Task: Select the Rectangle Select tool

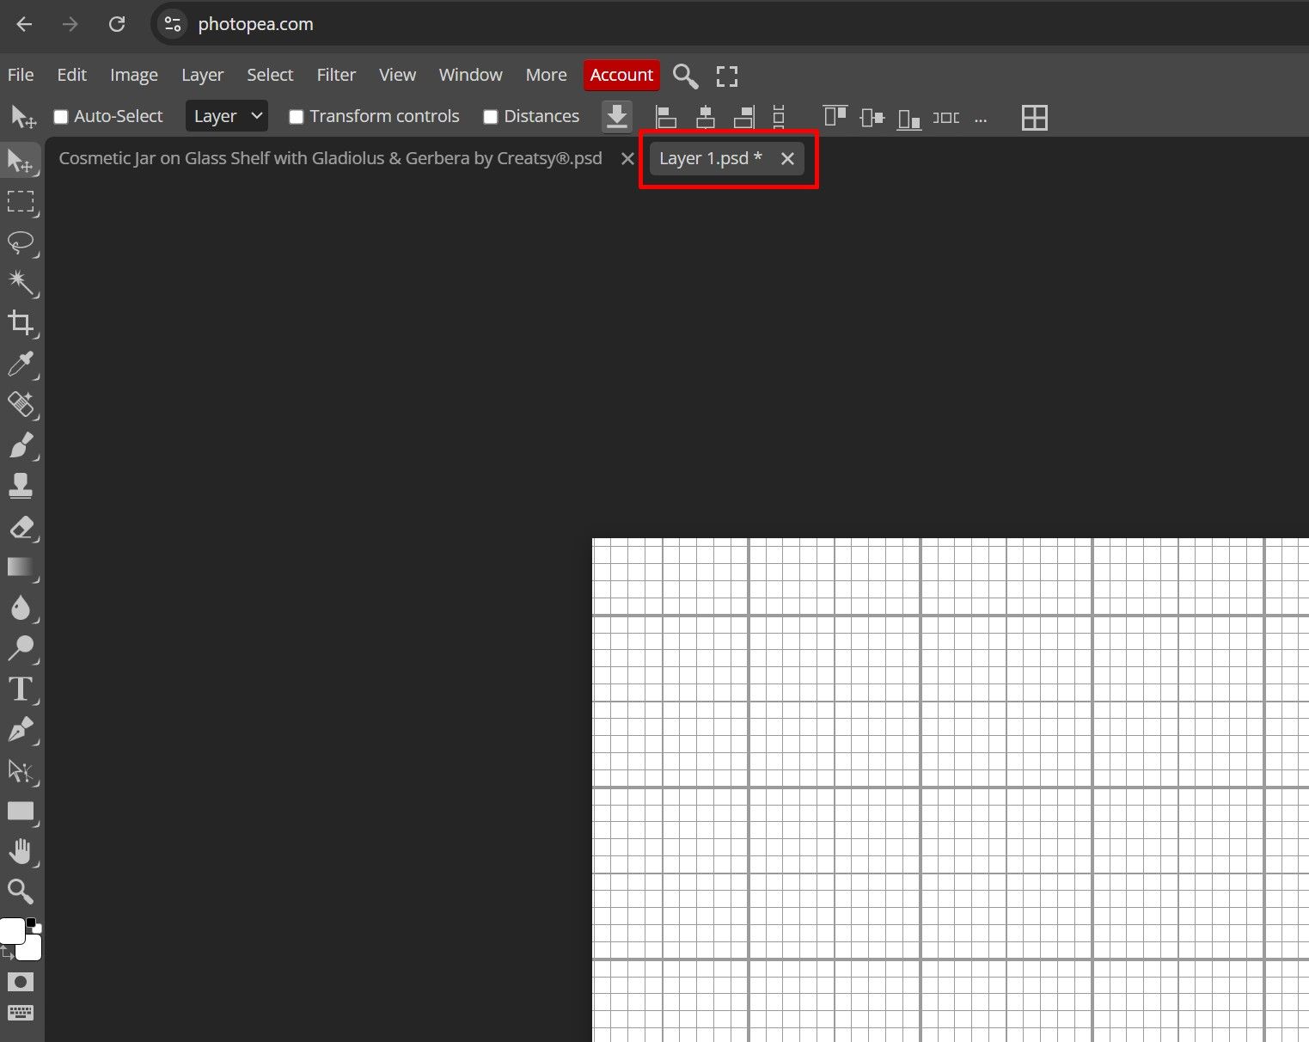Action: click(21, 201)
